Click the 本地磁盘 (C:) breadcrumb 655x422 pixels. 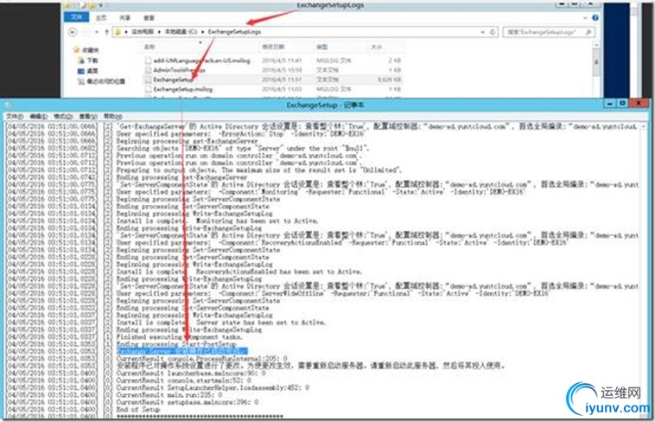[181, 32]
